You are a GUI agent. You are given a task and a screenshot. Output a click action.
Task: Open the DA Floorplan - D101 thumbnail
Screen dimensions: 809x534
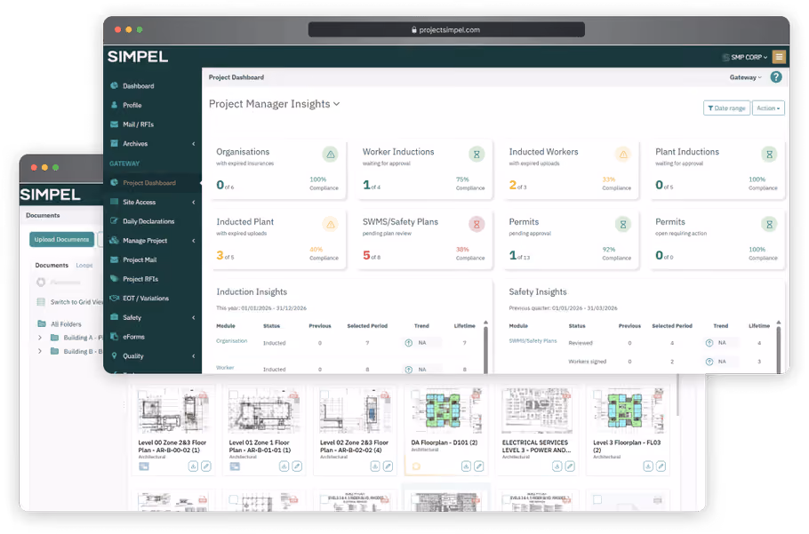coord(446,411)
